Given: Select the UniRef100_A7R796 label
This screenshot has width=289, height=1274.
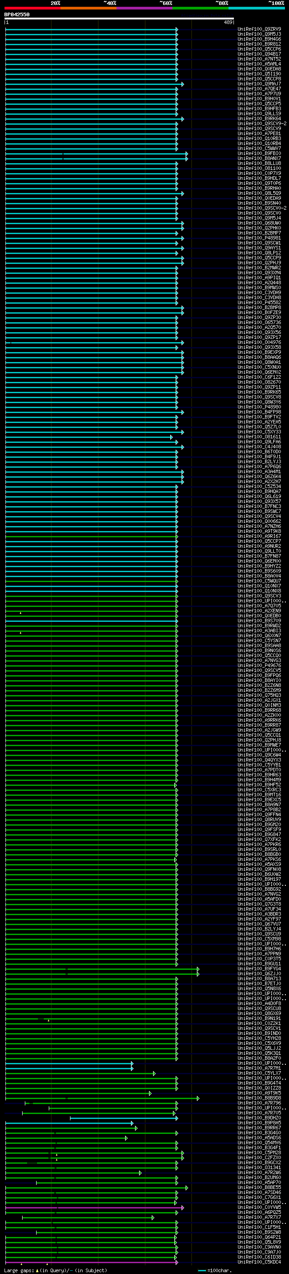Looking at the screenshot, I should [259, 1103].
